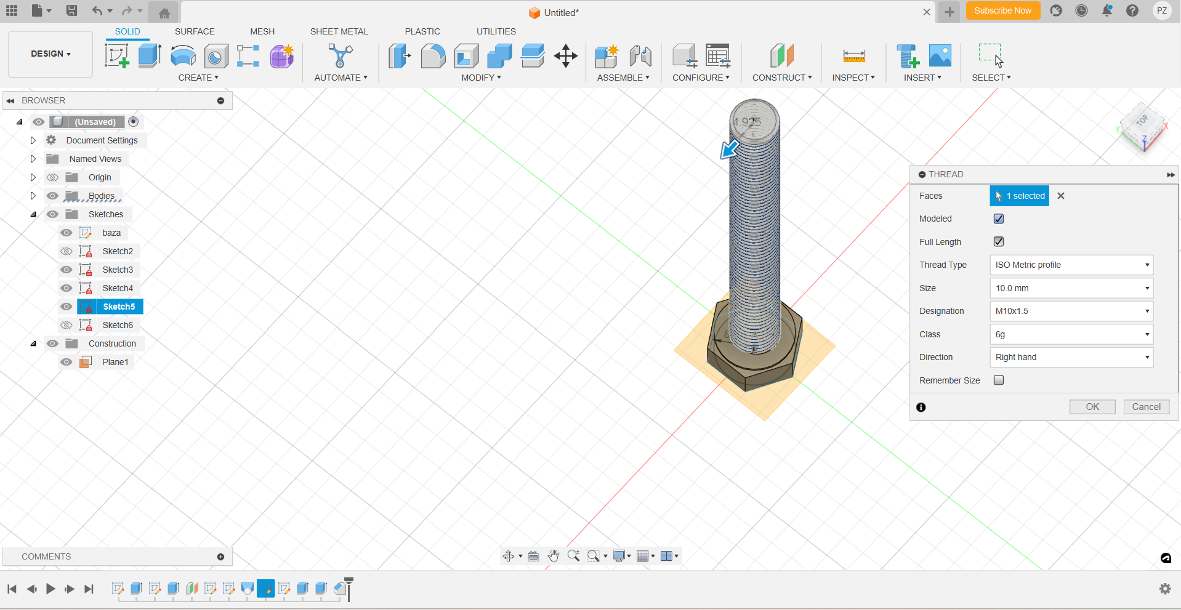Screen dimensions: 1181x610
Task: Click the Subscribe Now button
Action: pyautogui.click(x=1002, y=10)
